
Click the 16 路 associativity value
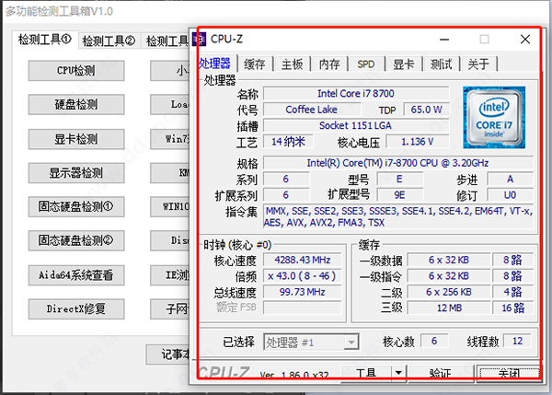[513, 308]
